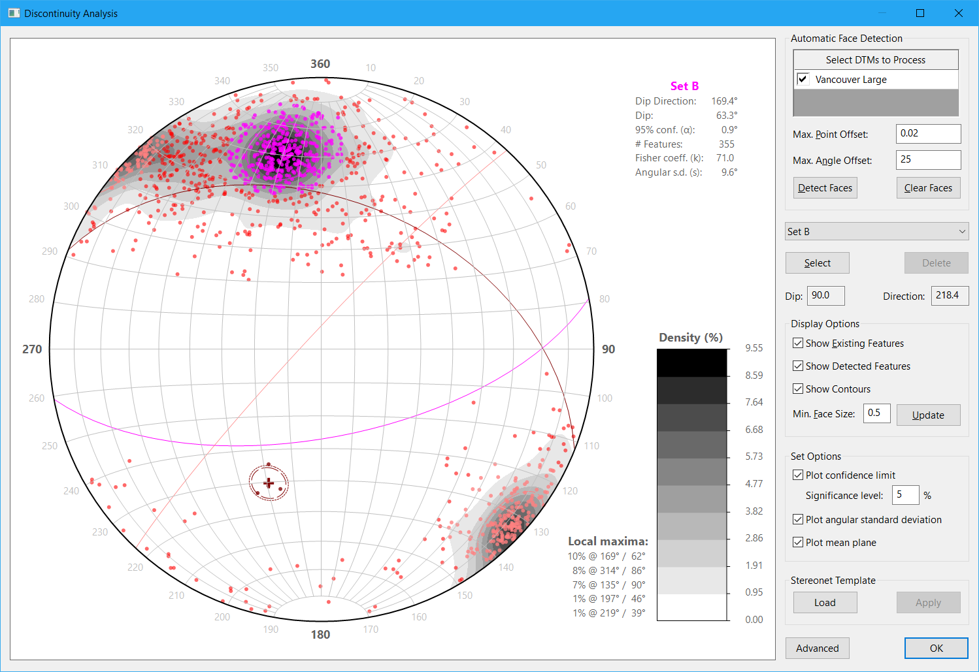Click the Set B pole mean marker cross
The width and height of the screenshot is (979, 672).
269,483
